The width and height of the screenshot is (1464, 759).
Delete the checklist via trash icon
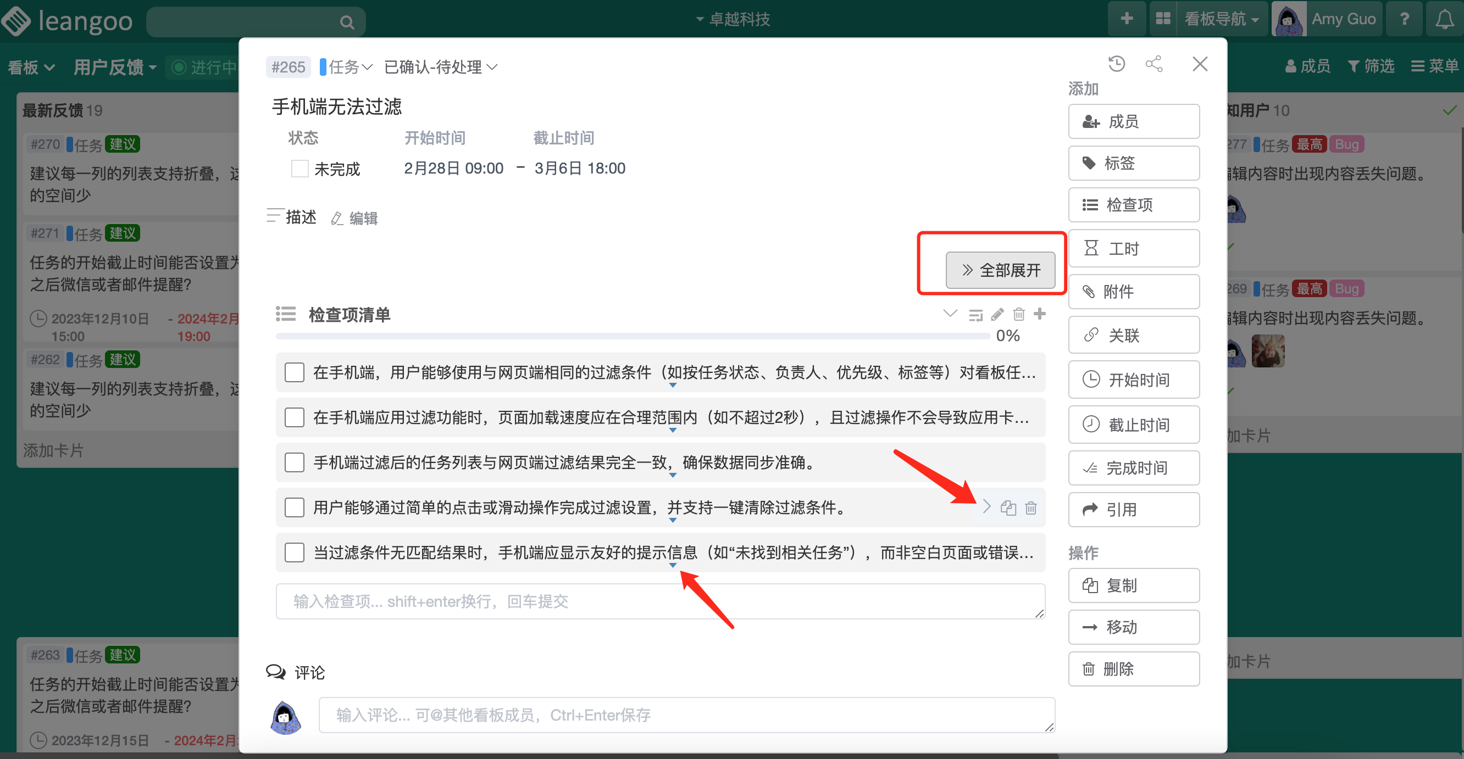point(1019,314)
